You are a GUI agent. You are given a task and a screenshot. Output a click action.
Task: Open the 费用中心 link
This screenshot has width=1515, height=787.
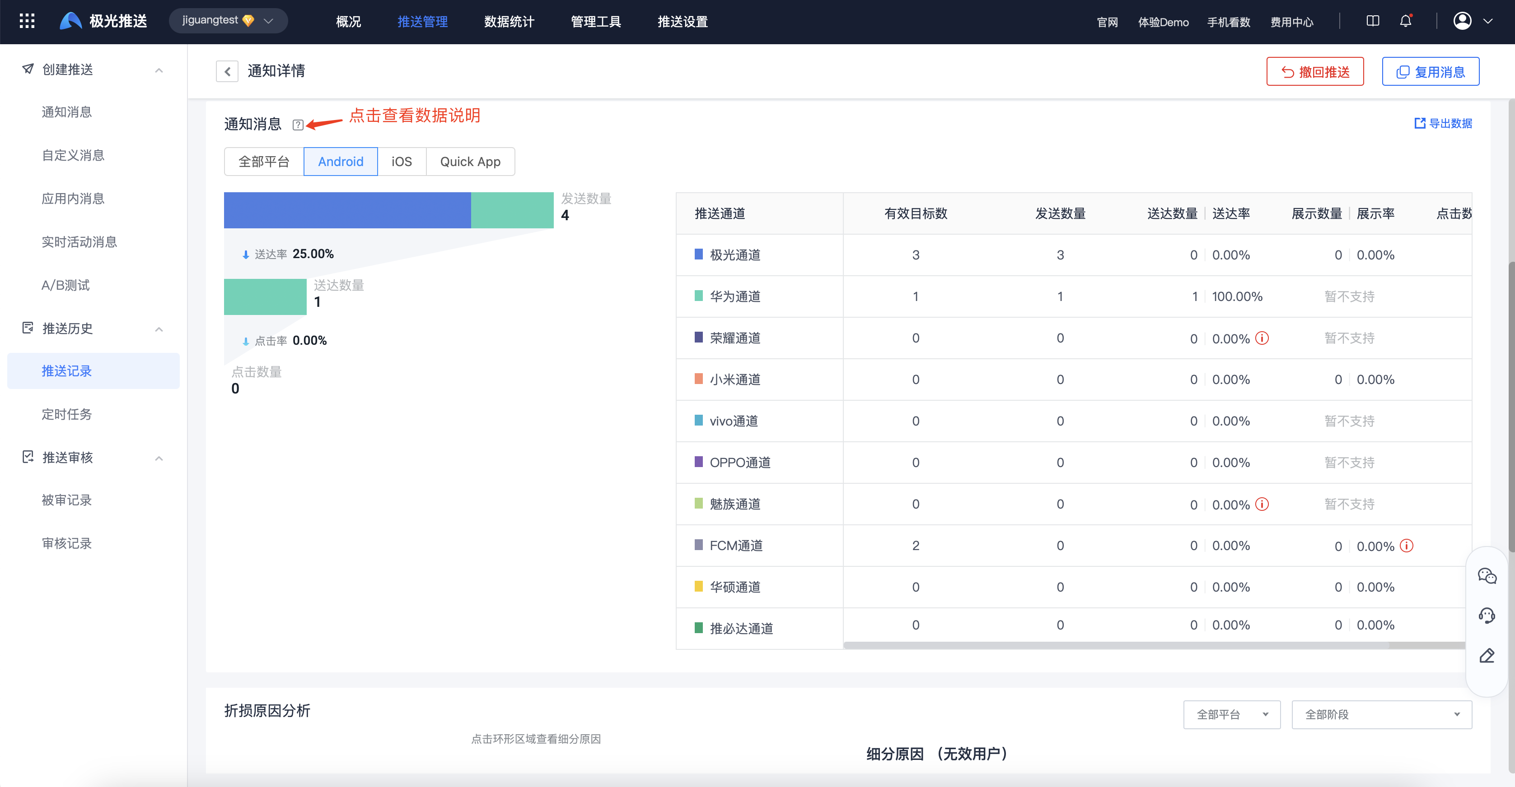click(1291, 22)
